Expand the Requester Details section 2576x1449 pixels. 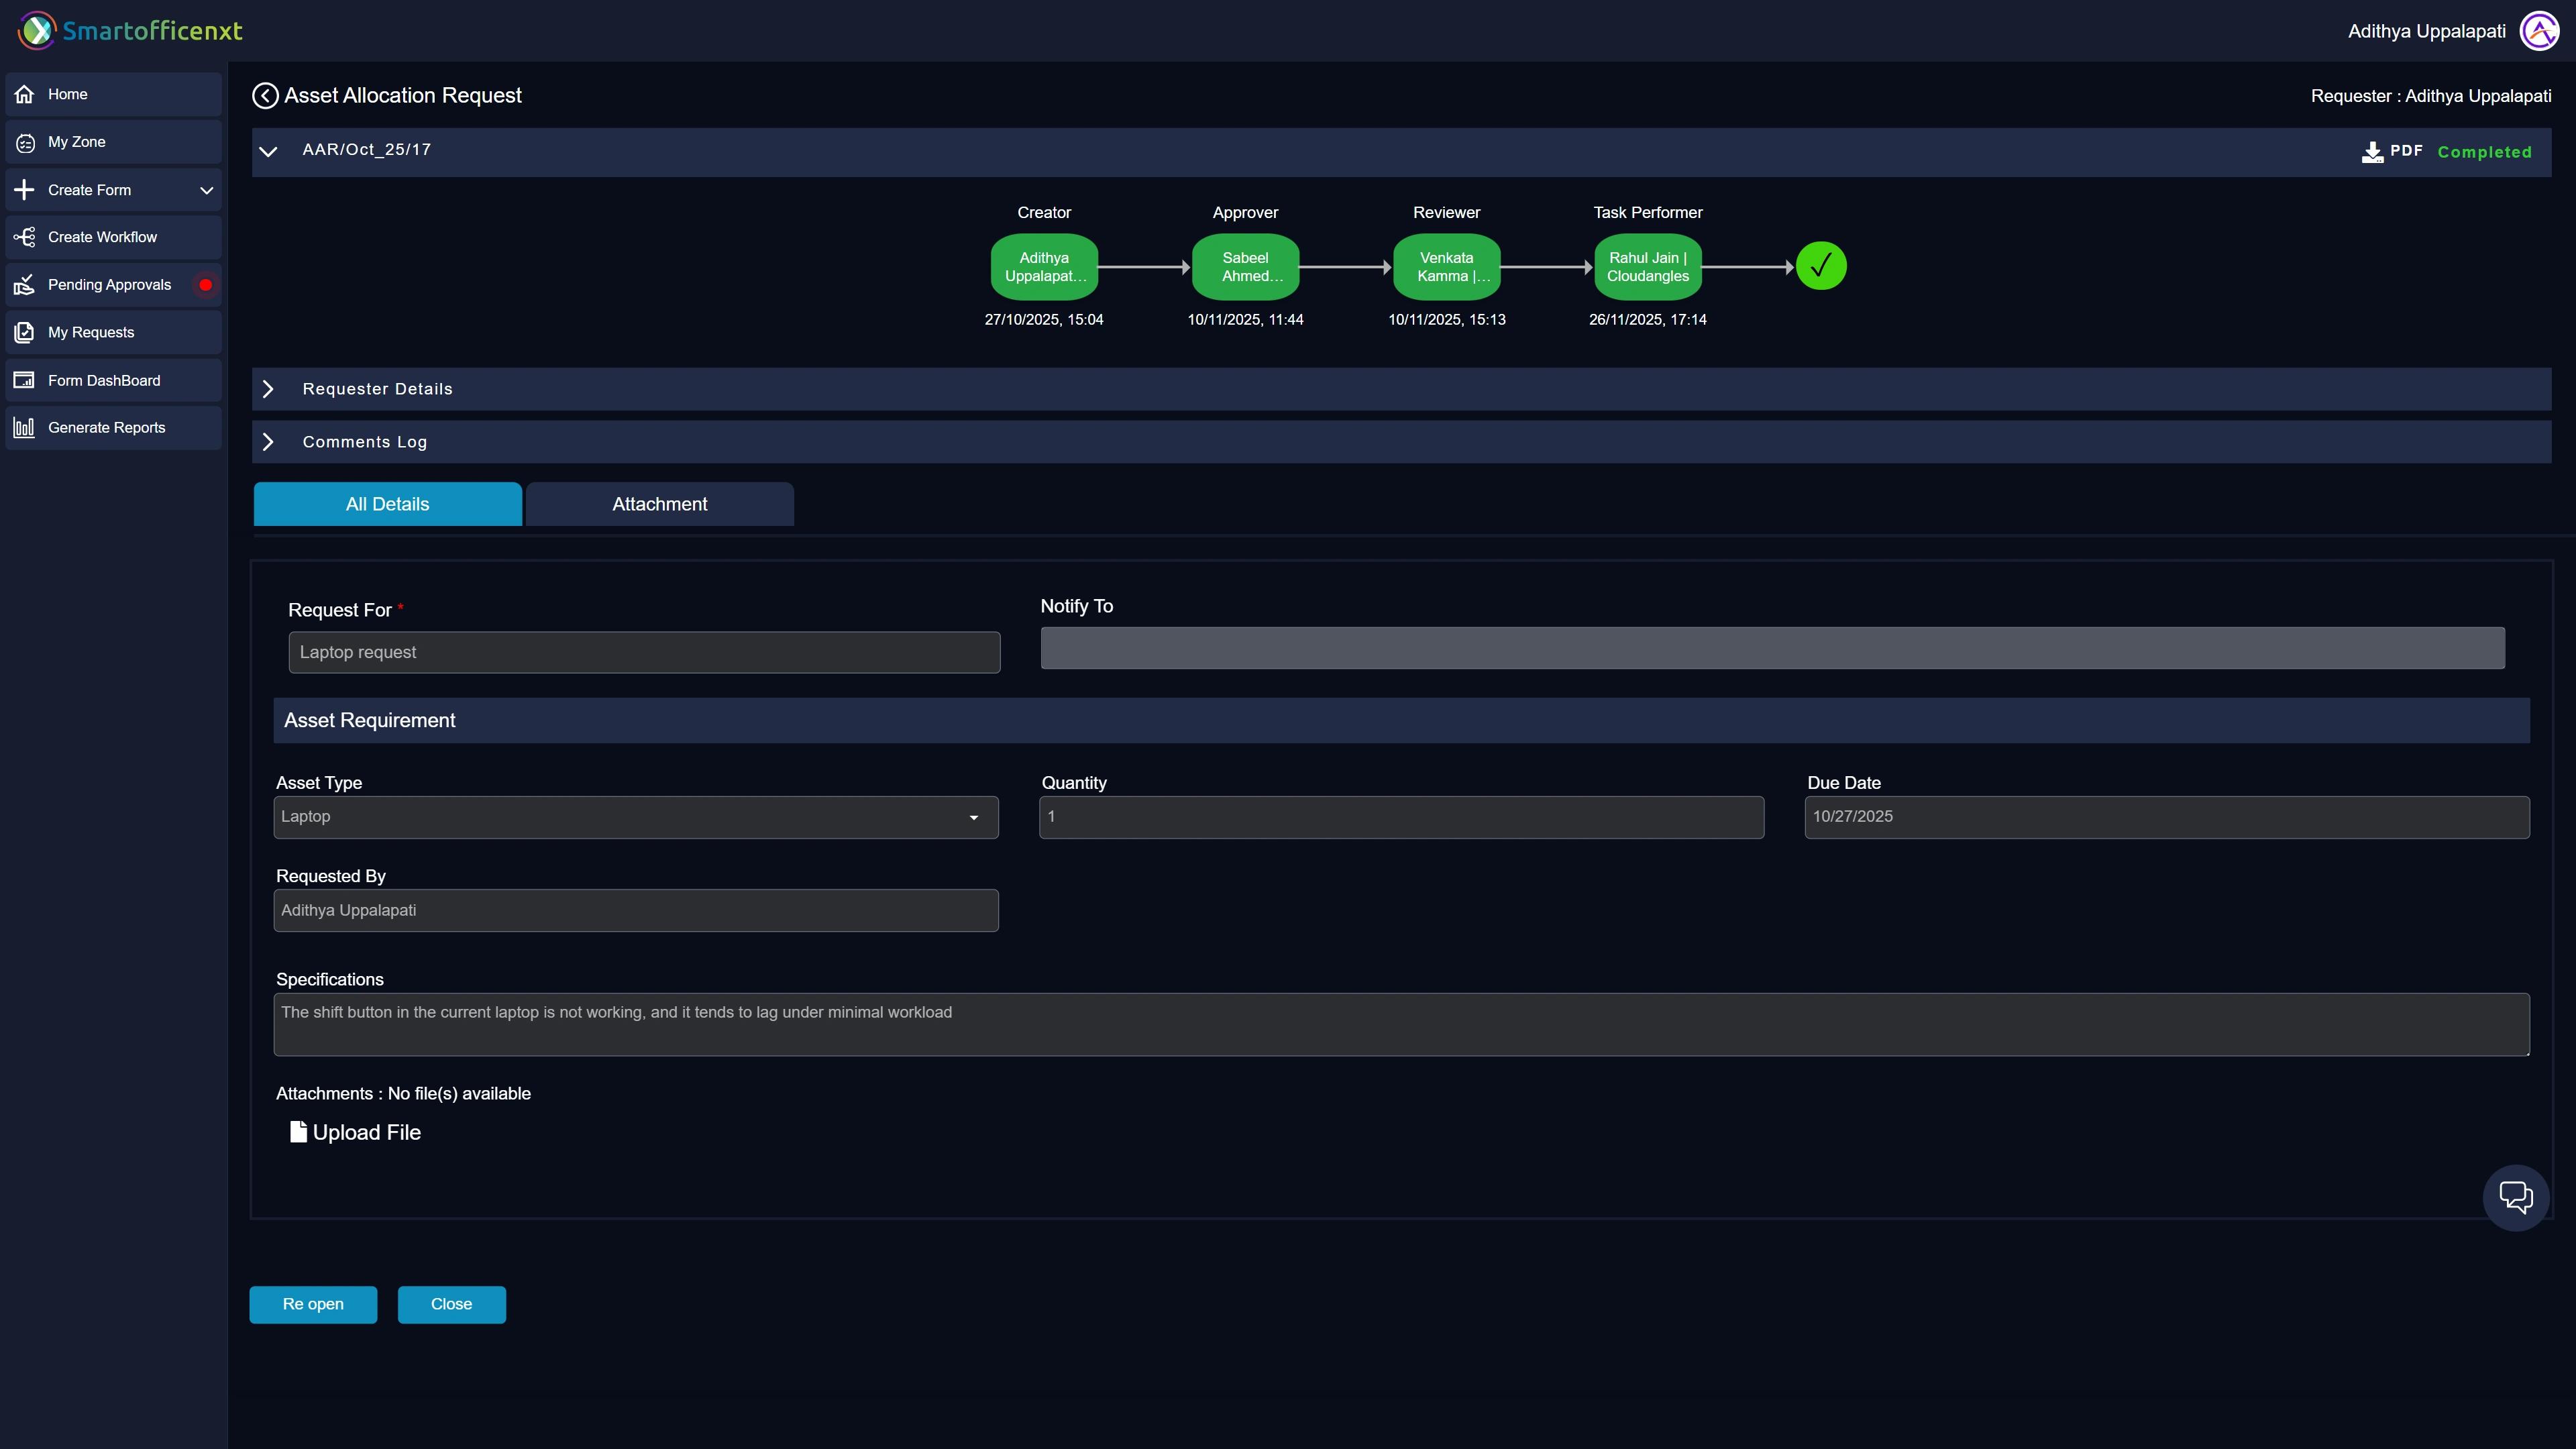pos(268,389)
